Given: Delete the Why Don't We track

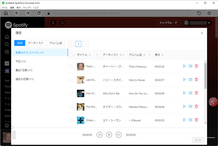Looking at the screenshot, I should (196, 93).
